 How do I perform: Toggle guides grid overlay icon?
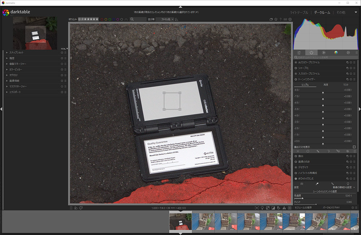290,208
